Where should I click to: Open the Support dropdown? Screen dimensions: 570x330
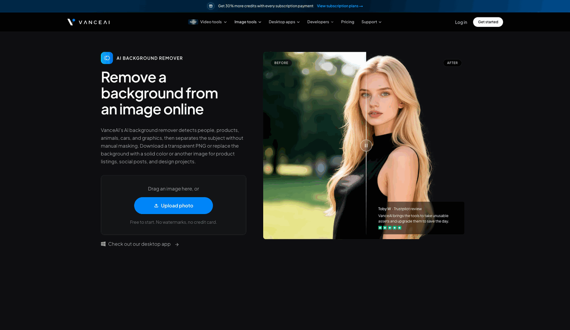371,22
